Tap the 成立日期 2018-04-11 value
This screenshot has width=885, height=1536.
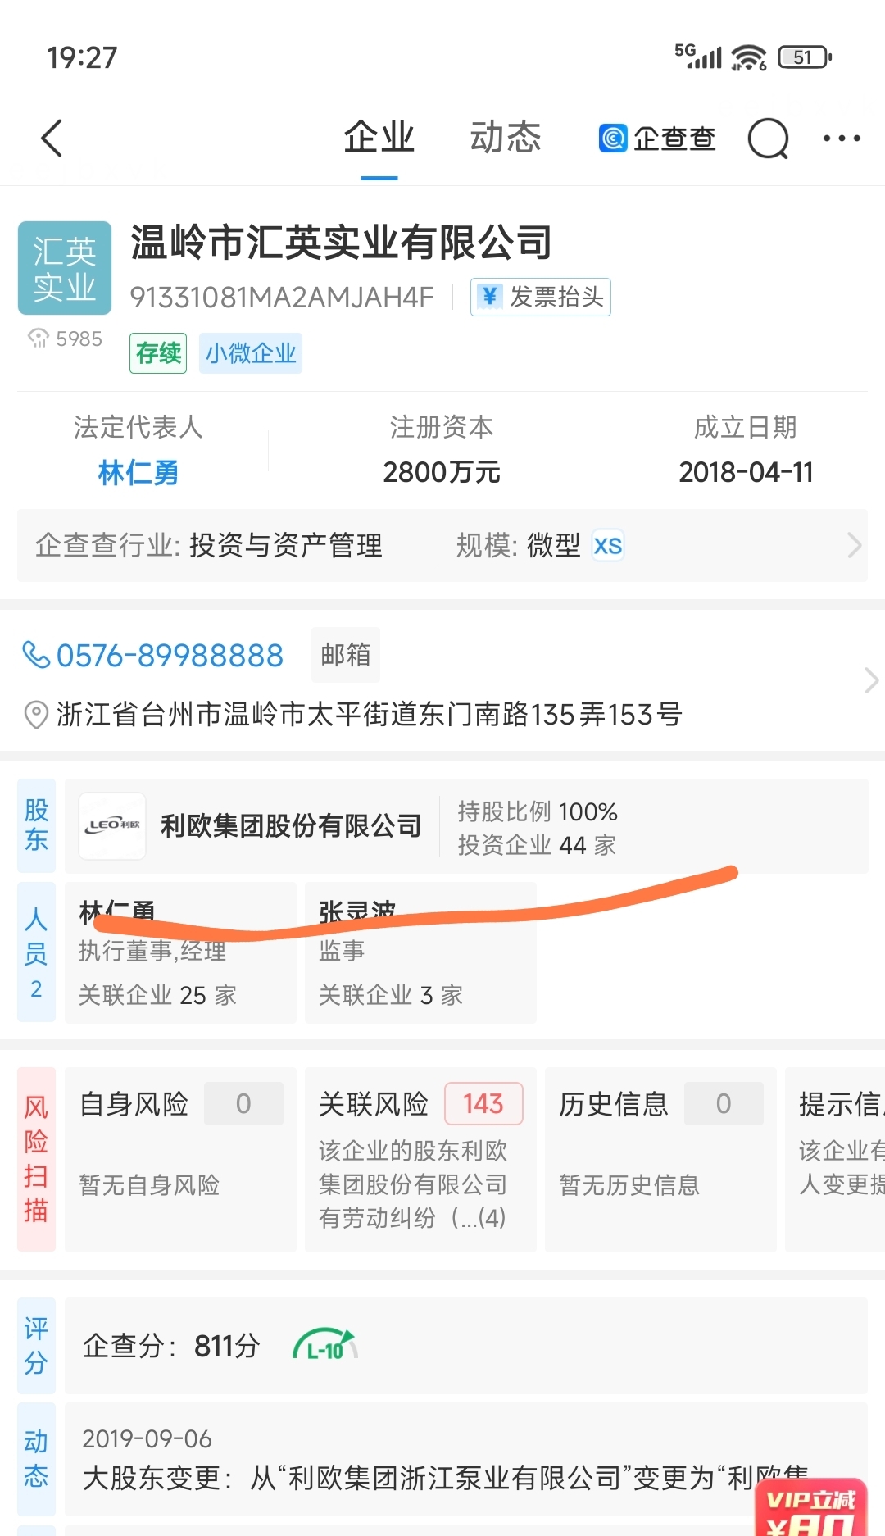pyautogui.click(x=746, y=472)
